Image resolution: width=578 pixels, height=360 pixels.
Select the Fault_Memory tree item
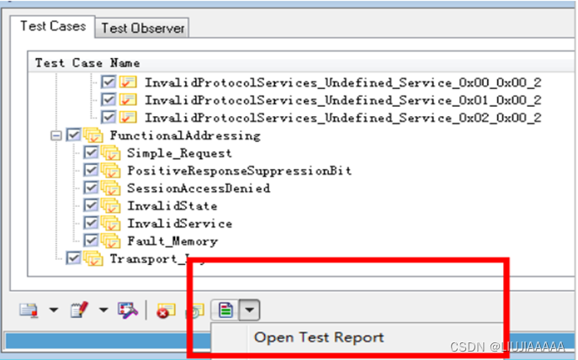click(x=172, y=241)
